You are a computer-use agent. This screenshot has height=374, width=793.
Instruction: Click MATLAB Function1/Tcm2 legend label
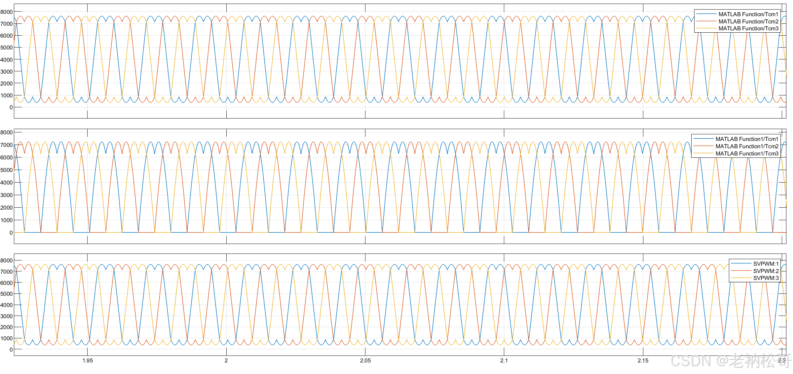click(x=746, y=146)
